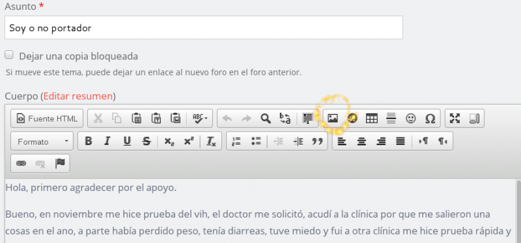Click the Asunto text field
521x243 pixels.
204,27
